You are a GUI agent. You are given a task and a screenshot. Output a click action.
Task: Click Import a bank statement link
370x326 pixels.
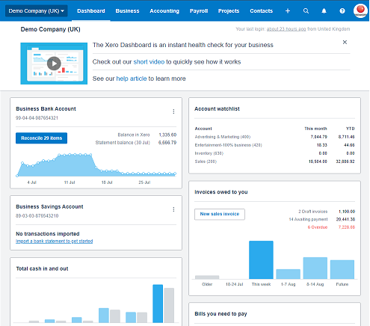point(55,242)
